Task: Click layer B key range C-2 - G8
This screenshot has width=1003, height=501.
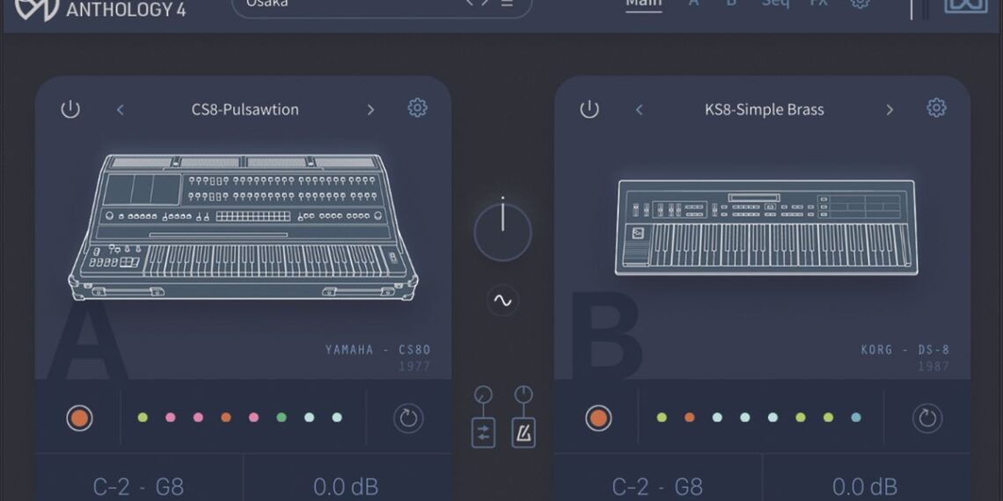Action: [657, 487]
